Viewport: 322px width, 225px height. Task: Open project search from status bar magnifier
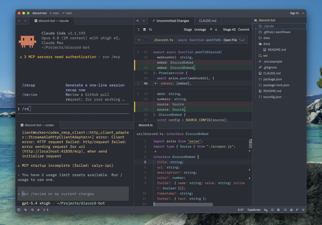(32, 210)
